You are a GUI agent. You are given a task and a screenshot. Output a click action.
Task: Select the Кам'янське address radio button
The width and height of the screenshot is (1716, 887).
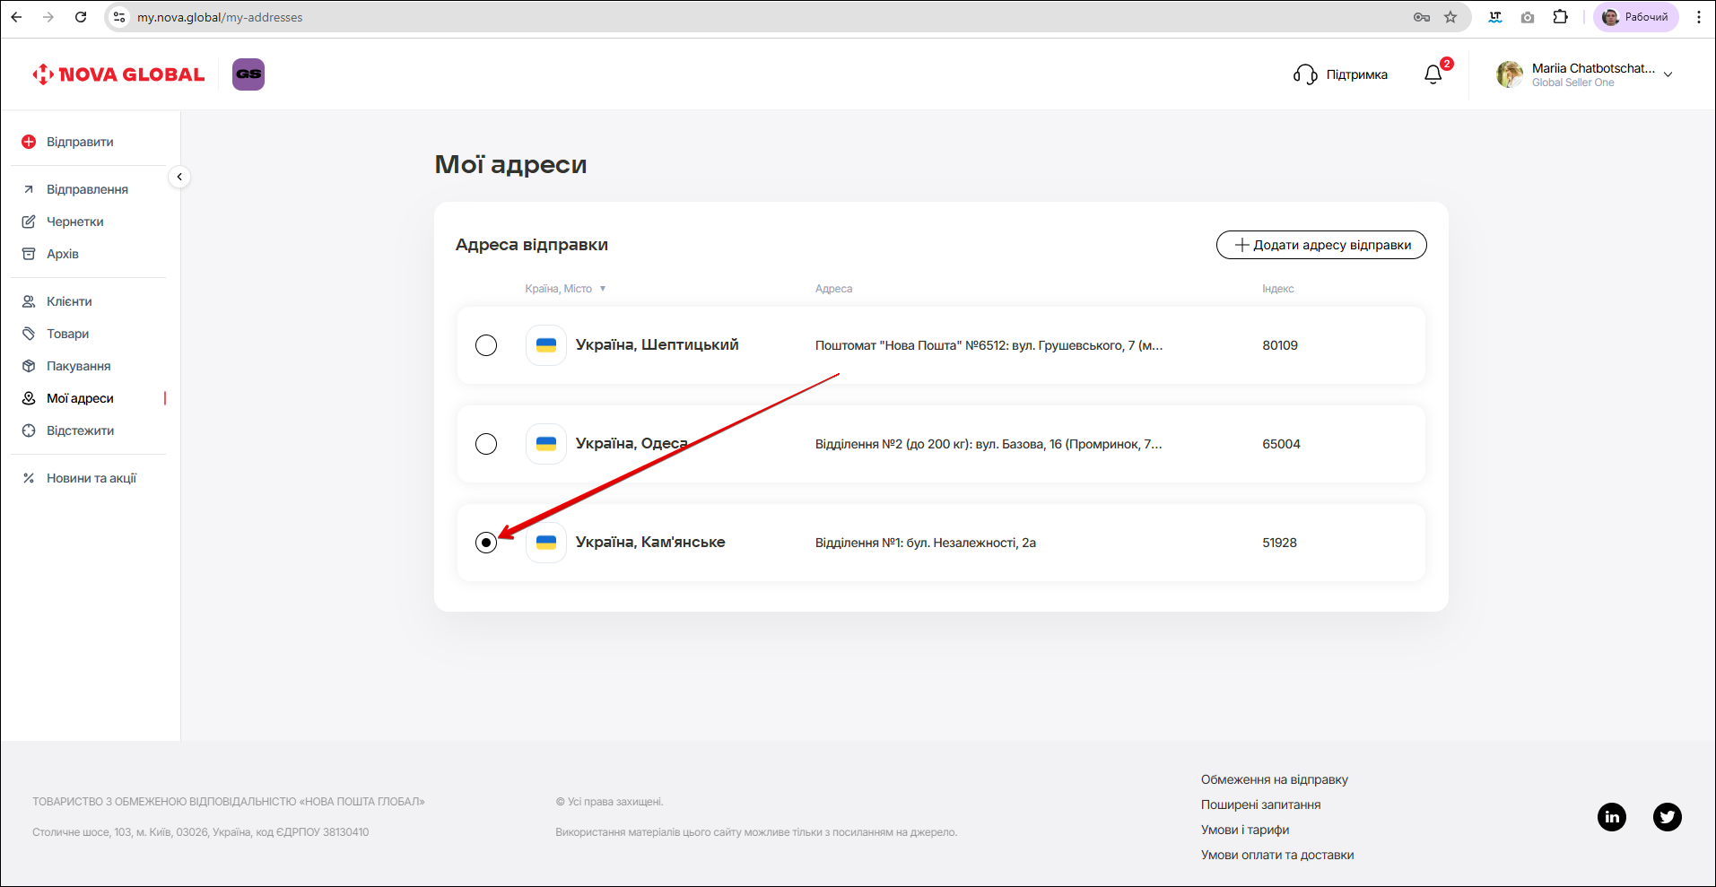point(486,543)
